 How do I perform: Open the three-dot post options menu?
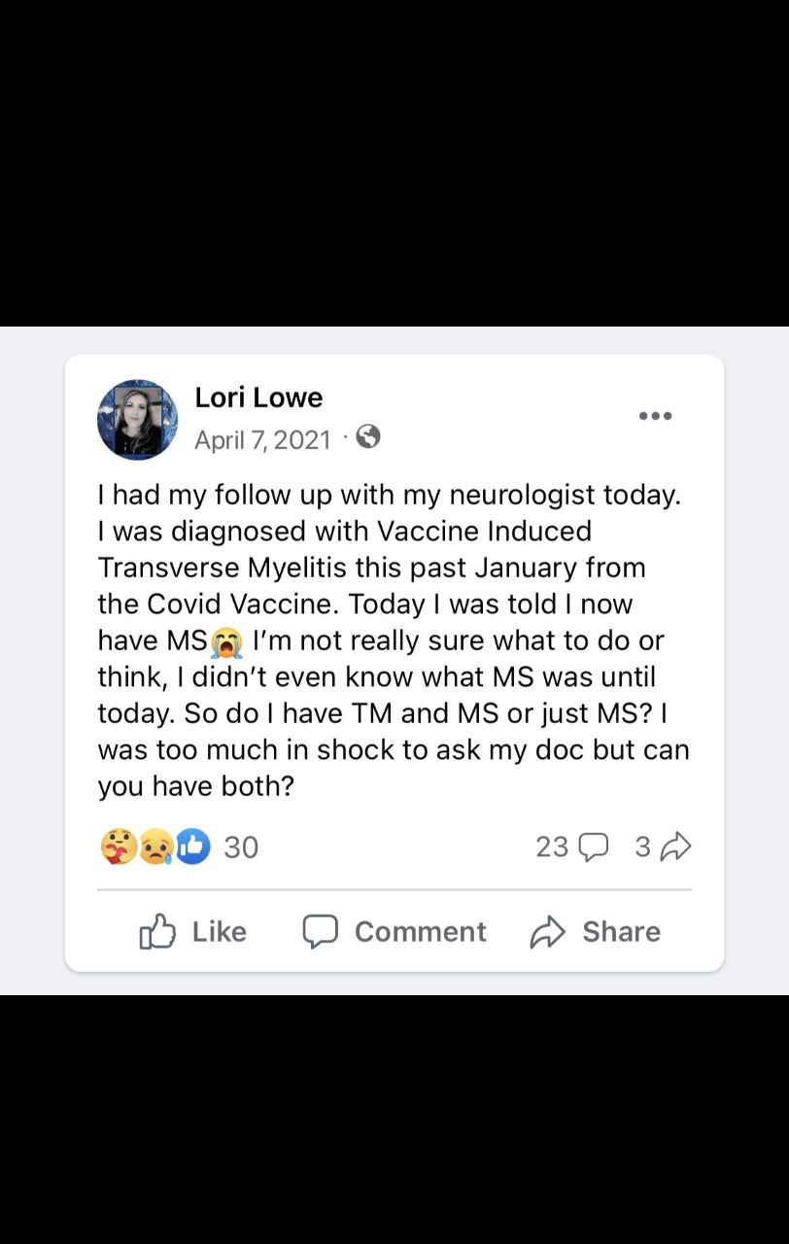point(655,416)
